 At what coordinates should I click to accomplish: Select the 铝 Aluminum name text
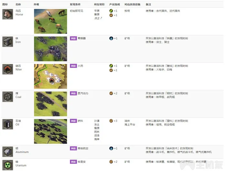(x=22, y=150)
